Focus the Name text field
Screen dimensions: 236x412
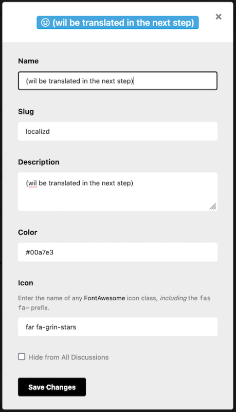(x=117, y=81)
